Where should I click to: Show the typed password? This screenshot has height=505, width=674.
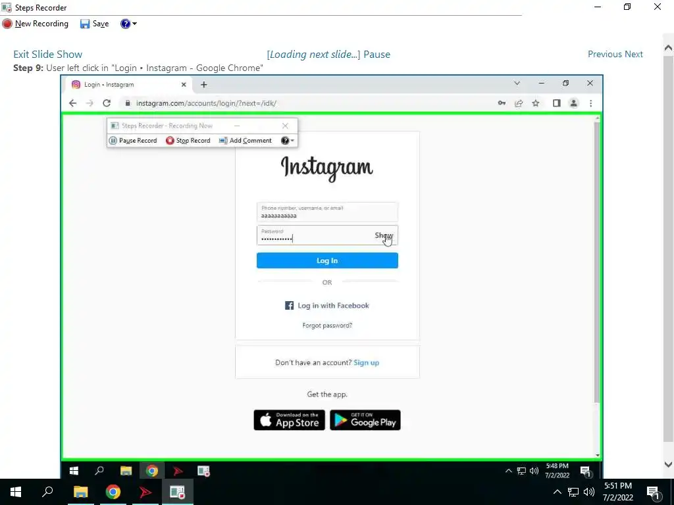point(384,235)
